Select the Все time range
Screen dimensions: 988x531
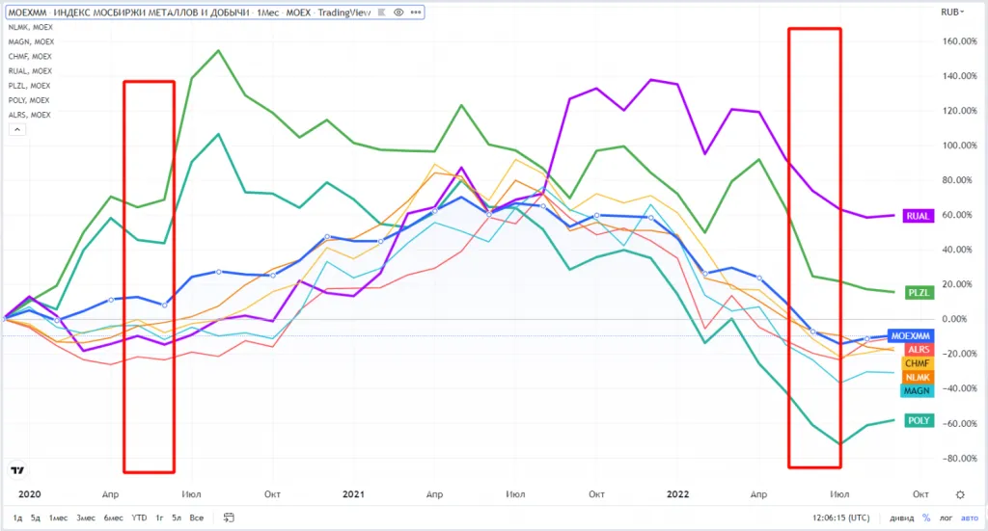coord(197,518)
